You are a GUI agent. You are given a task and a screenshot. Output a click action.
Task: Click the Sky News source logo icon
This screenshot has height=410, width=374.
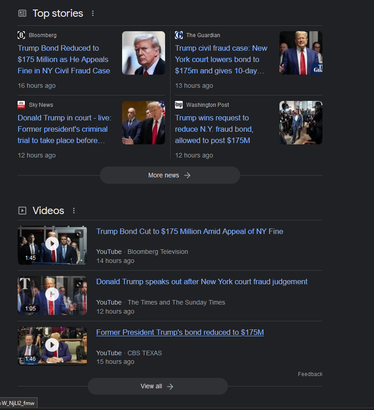[x=21, y=105]
